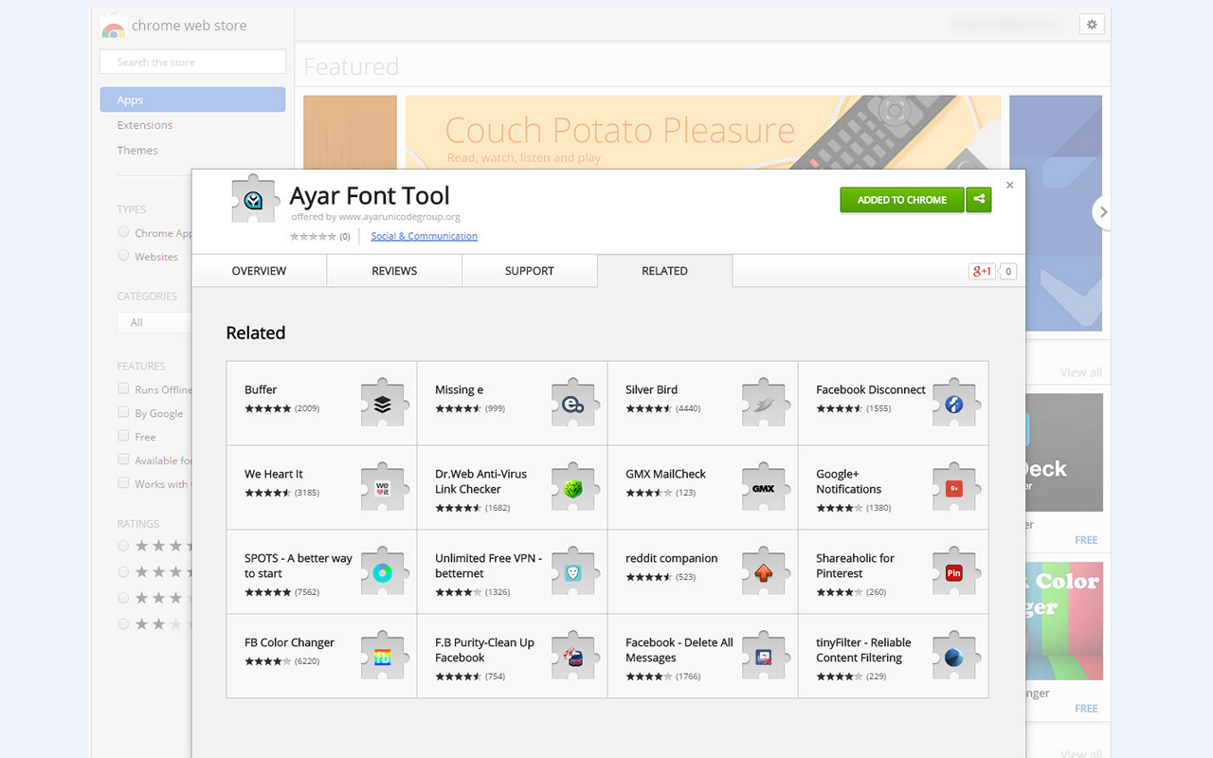Click the GMX MailCheck title text

pos(665,474)
